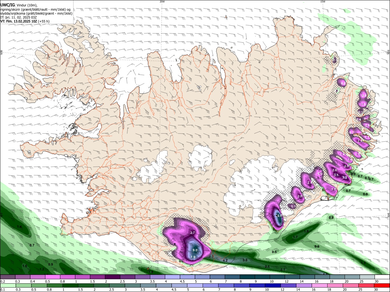
Task: Click the '2.7' value in the southern snow area
Action: 193,233
